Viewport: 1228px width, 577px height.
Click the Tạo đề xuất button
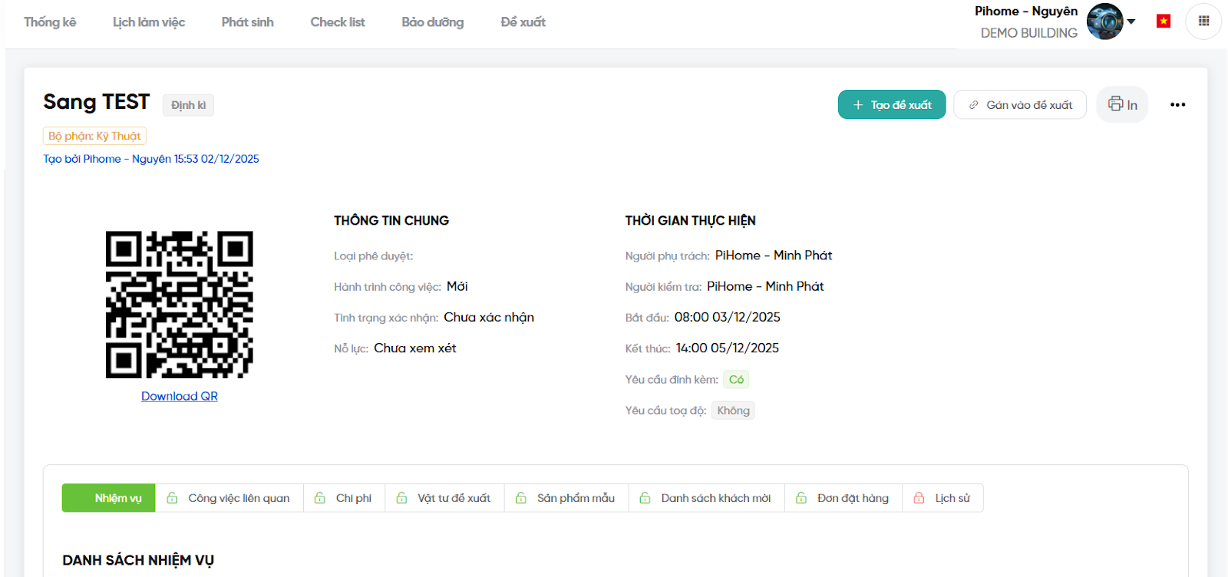coord(892,105)
